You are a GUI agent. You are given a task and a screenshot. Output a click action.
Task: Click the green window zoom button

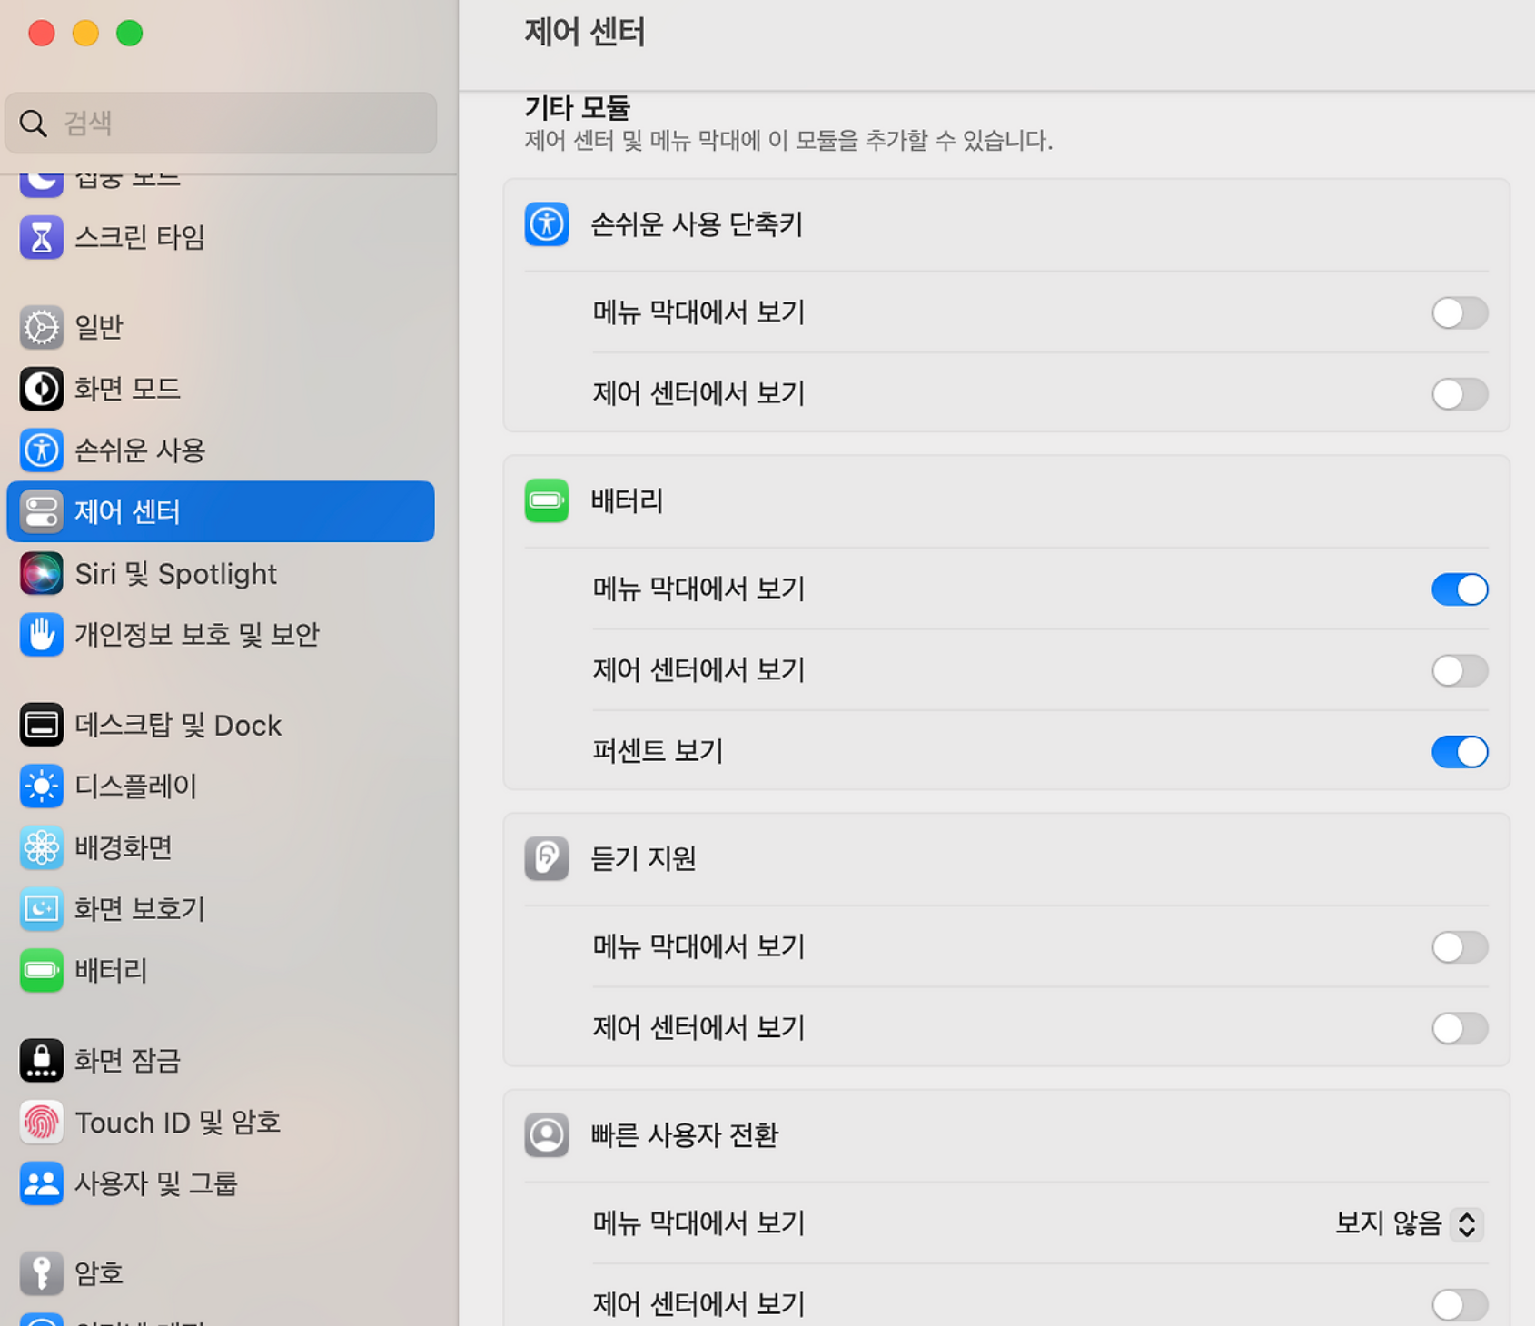pyautogui.click(x=130, y=34)
